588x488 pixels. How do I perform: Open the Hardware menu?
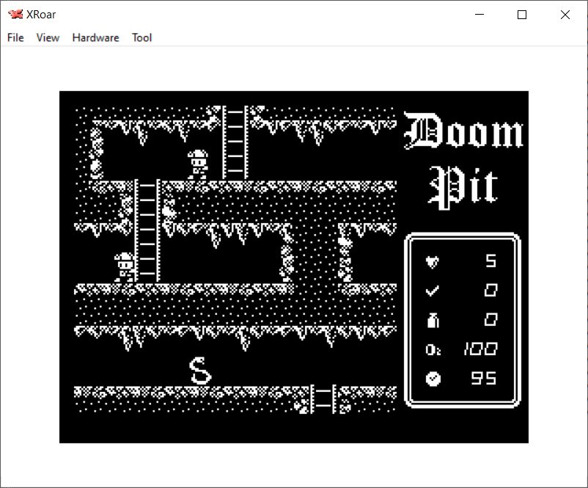[x=95, y=37]
